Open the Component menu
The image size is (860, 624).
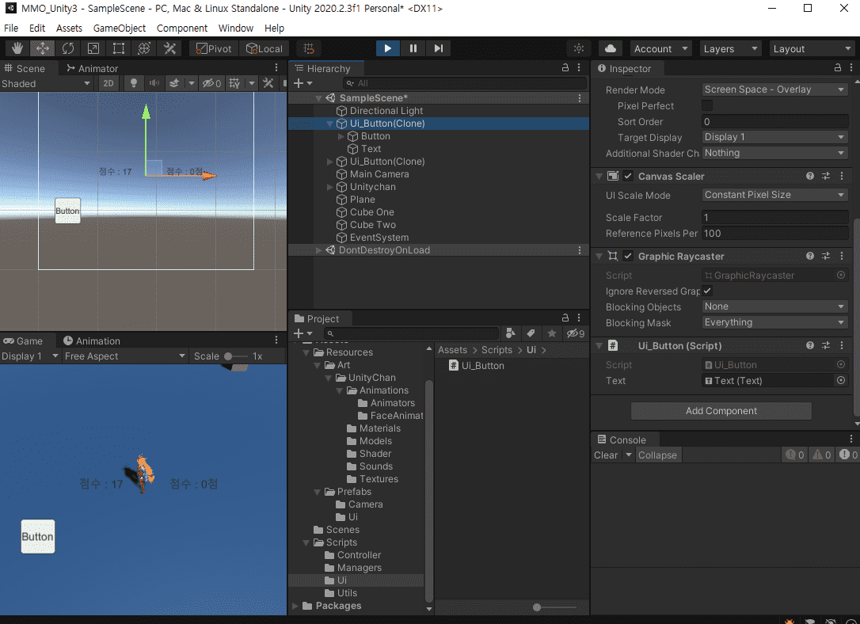[182, 28]
